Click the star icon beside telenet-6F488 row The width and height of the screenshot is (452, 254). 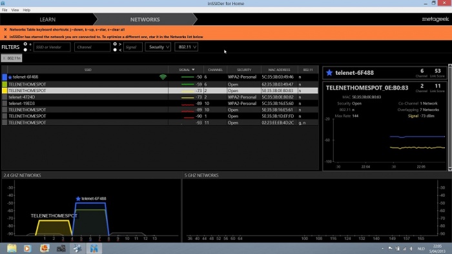pos(10,77)
